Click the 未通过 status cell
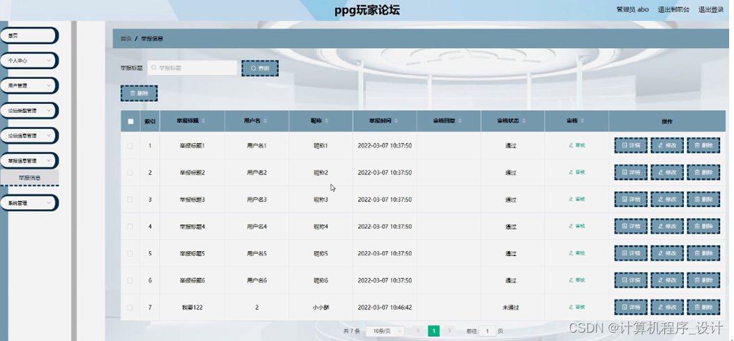The image size is (734, 341). [511, 308]
